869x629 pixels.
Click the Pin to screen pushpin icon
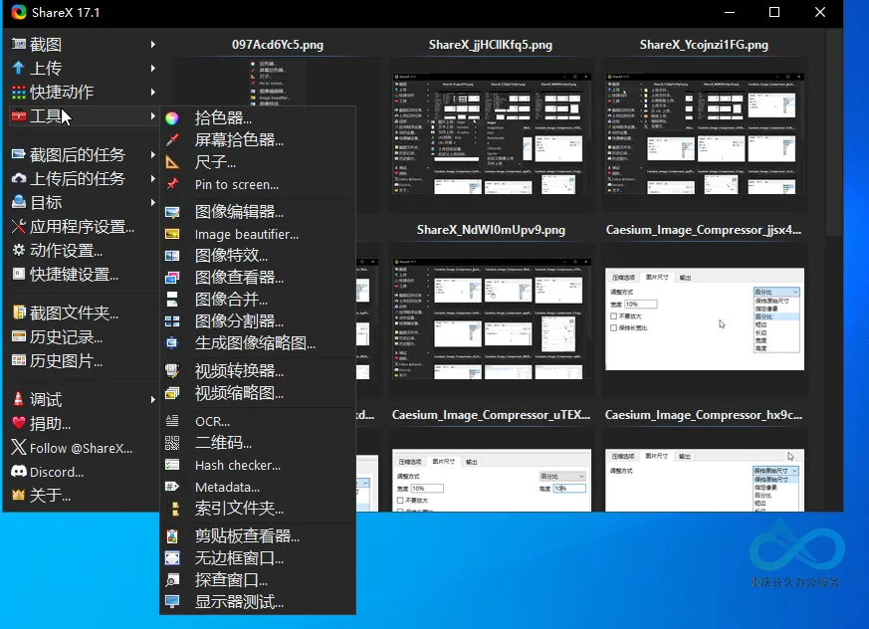coord(172,184)
